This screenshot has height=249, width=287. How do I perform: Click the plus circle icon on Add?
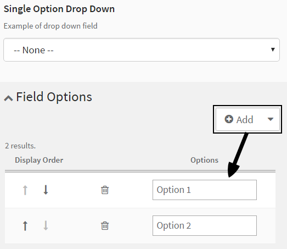pos(229,119)
